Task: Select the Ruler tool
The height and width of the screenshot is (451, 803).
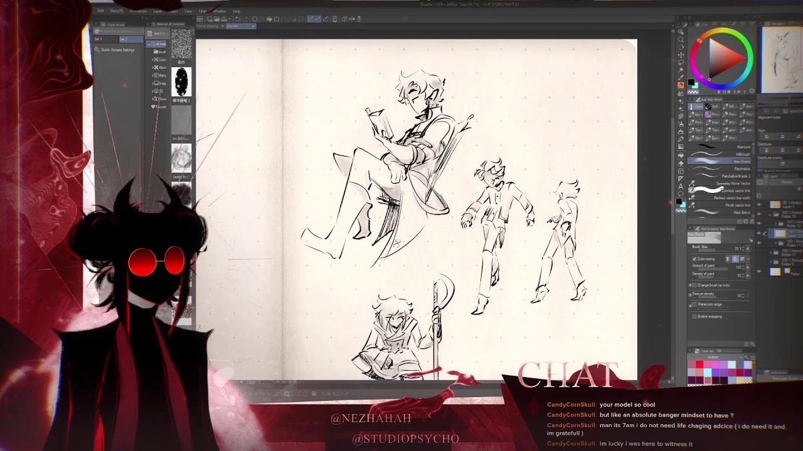Action: pos(681,179)
